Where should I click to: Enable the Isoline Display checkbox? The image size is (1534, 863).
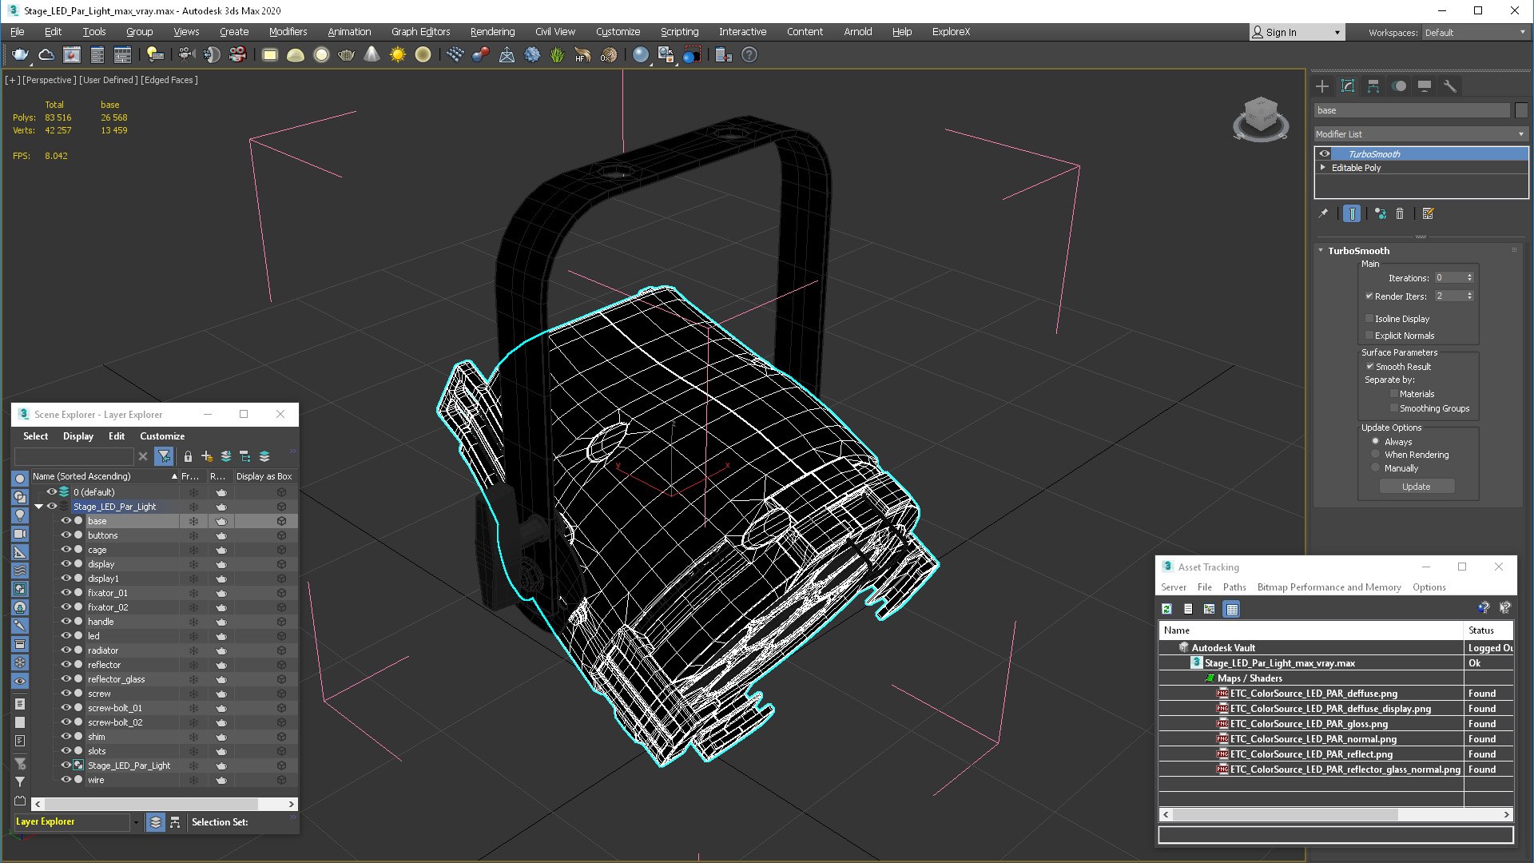point(1369,319)
